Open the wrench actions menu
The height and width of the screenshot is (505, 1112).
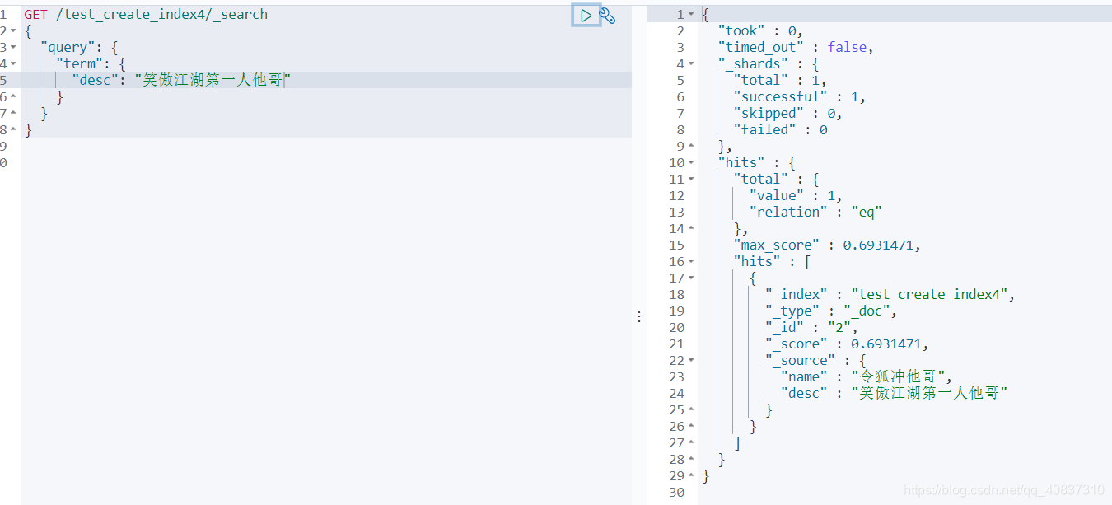click(x=608, y=15)
